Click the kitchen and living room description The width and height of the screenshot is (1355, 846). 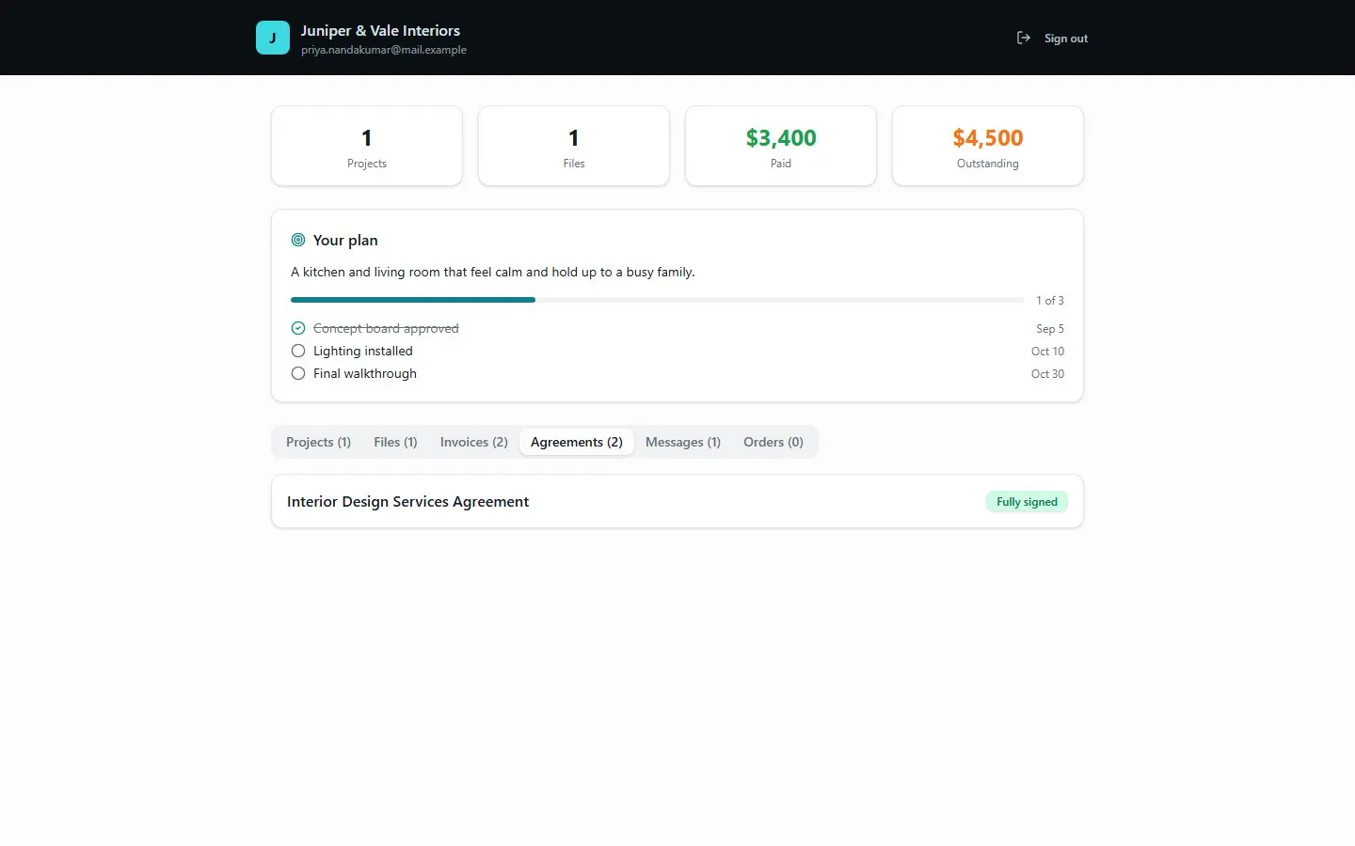pos(493,272)
